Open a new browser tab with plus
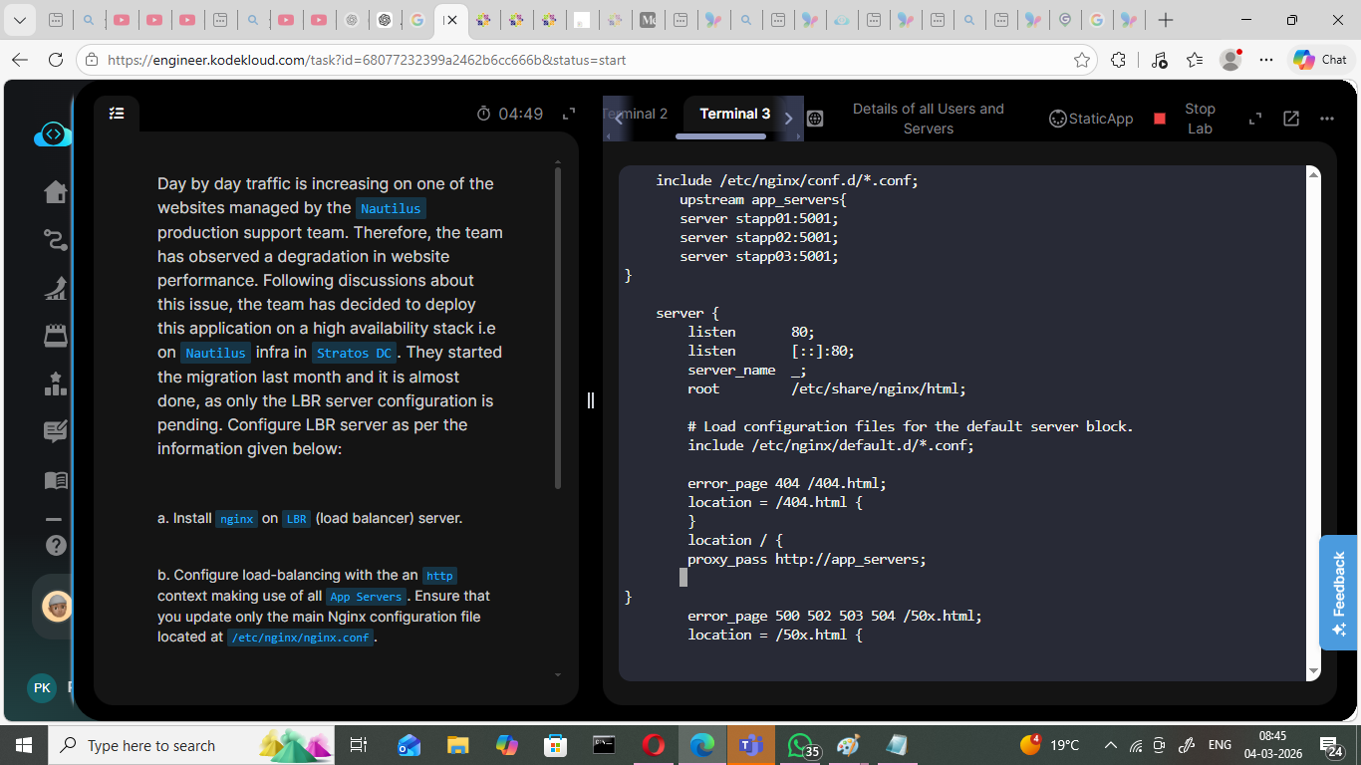This screenshot has height=765, width=1361. click(x=1166, y=20)
